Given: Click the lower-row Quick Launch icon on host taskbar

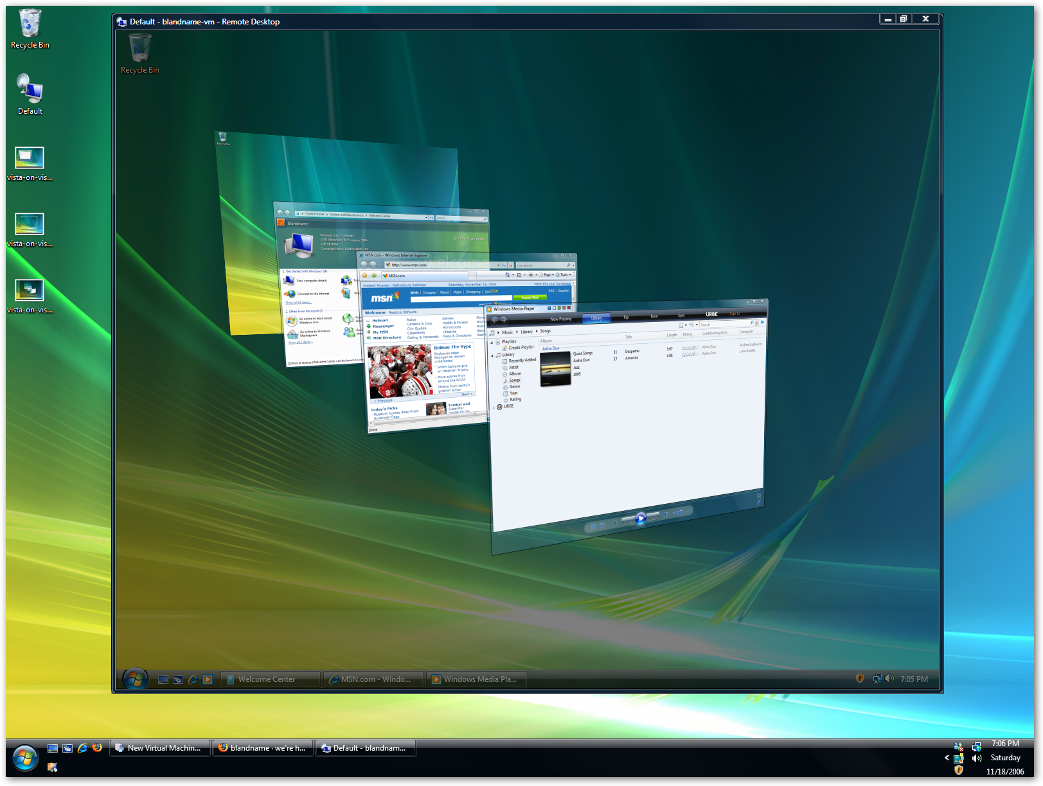Looking at the screenshot, I should click(x=53, y=767).
